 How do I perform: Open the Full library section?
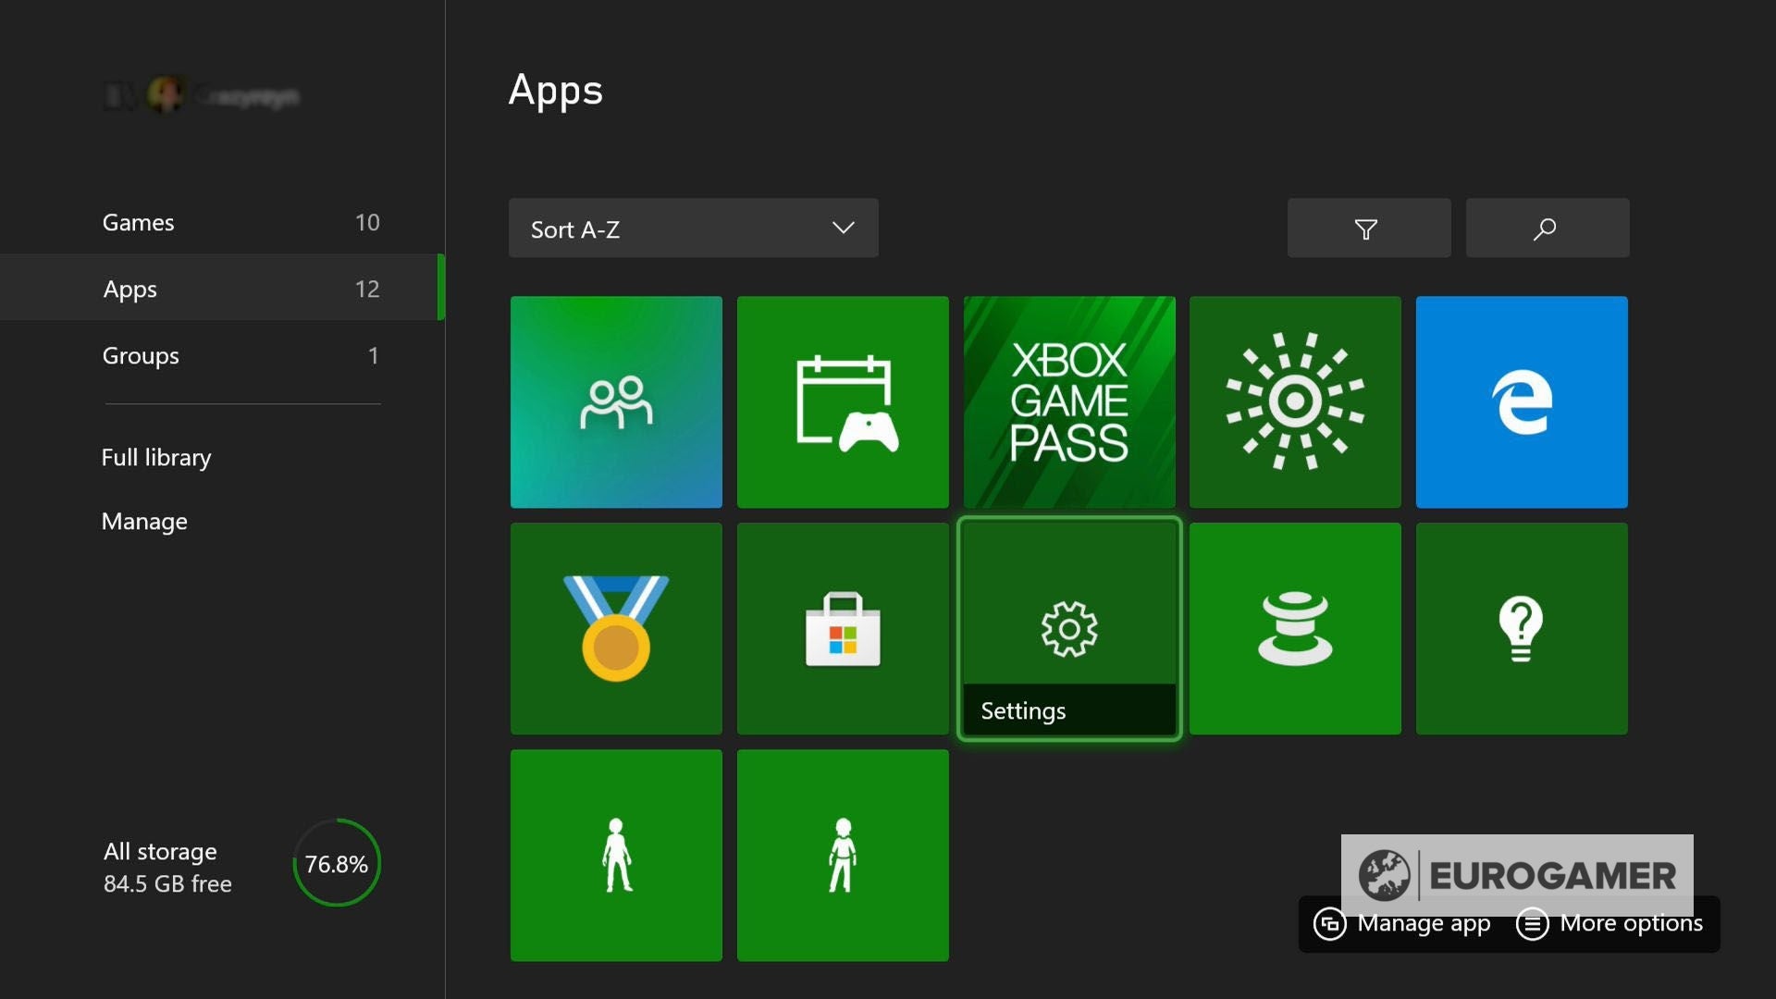[155, 457]
